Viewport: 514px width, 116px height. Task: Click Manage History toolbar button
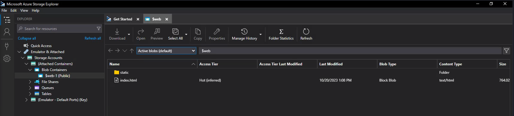[244, 34]
